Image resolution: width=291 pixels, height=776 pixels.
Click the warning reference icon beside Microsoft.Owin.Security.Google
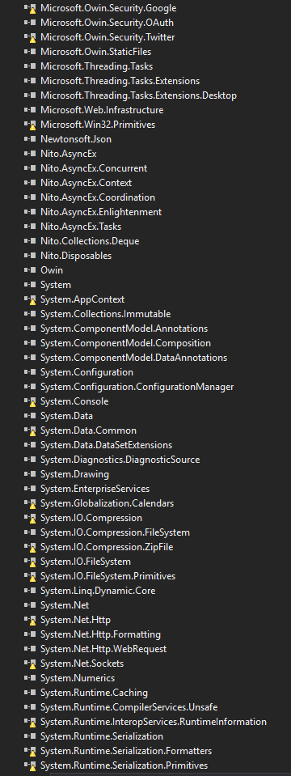click(30, 8)
